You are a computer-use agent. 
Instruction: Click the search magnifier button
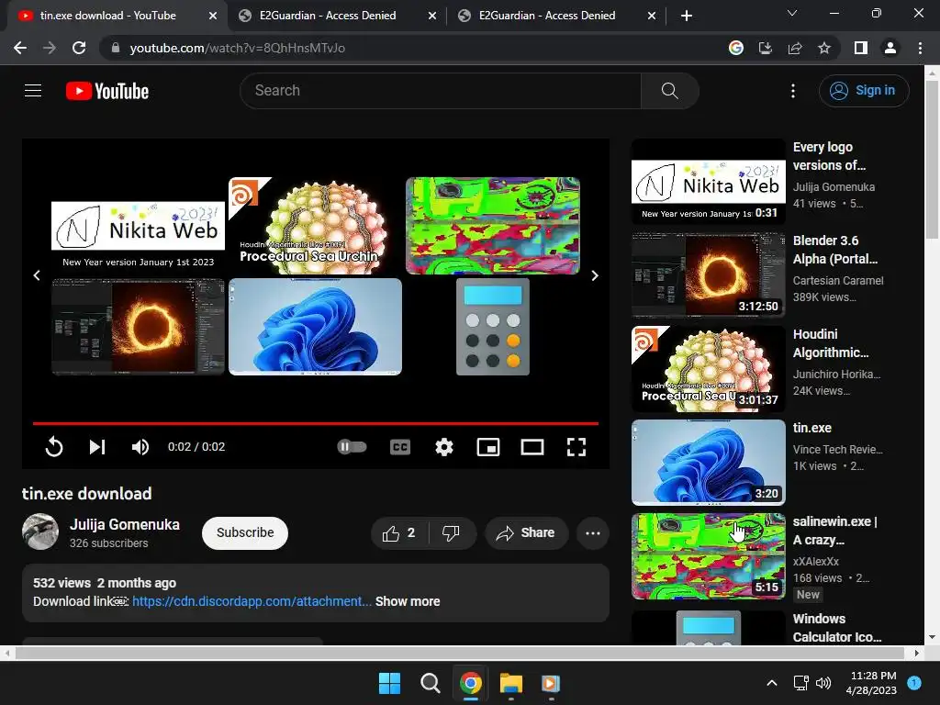pos(669,91)
